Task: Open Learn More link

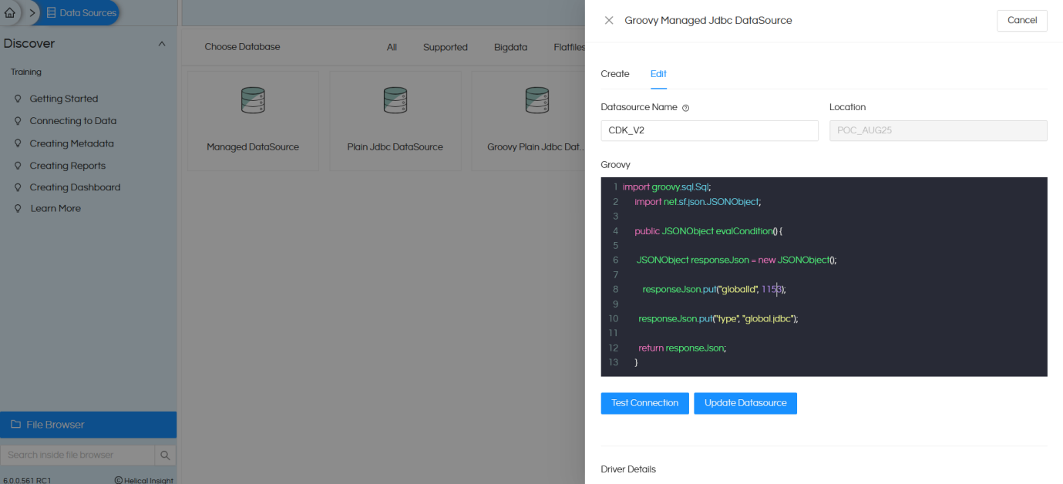Action: (56, 209)
